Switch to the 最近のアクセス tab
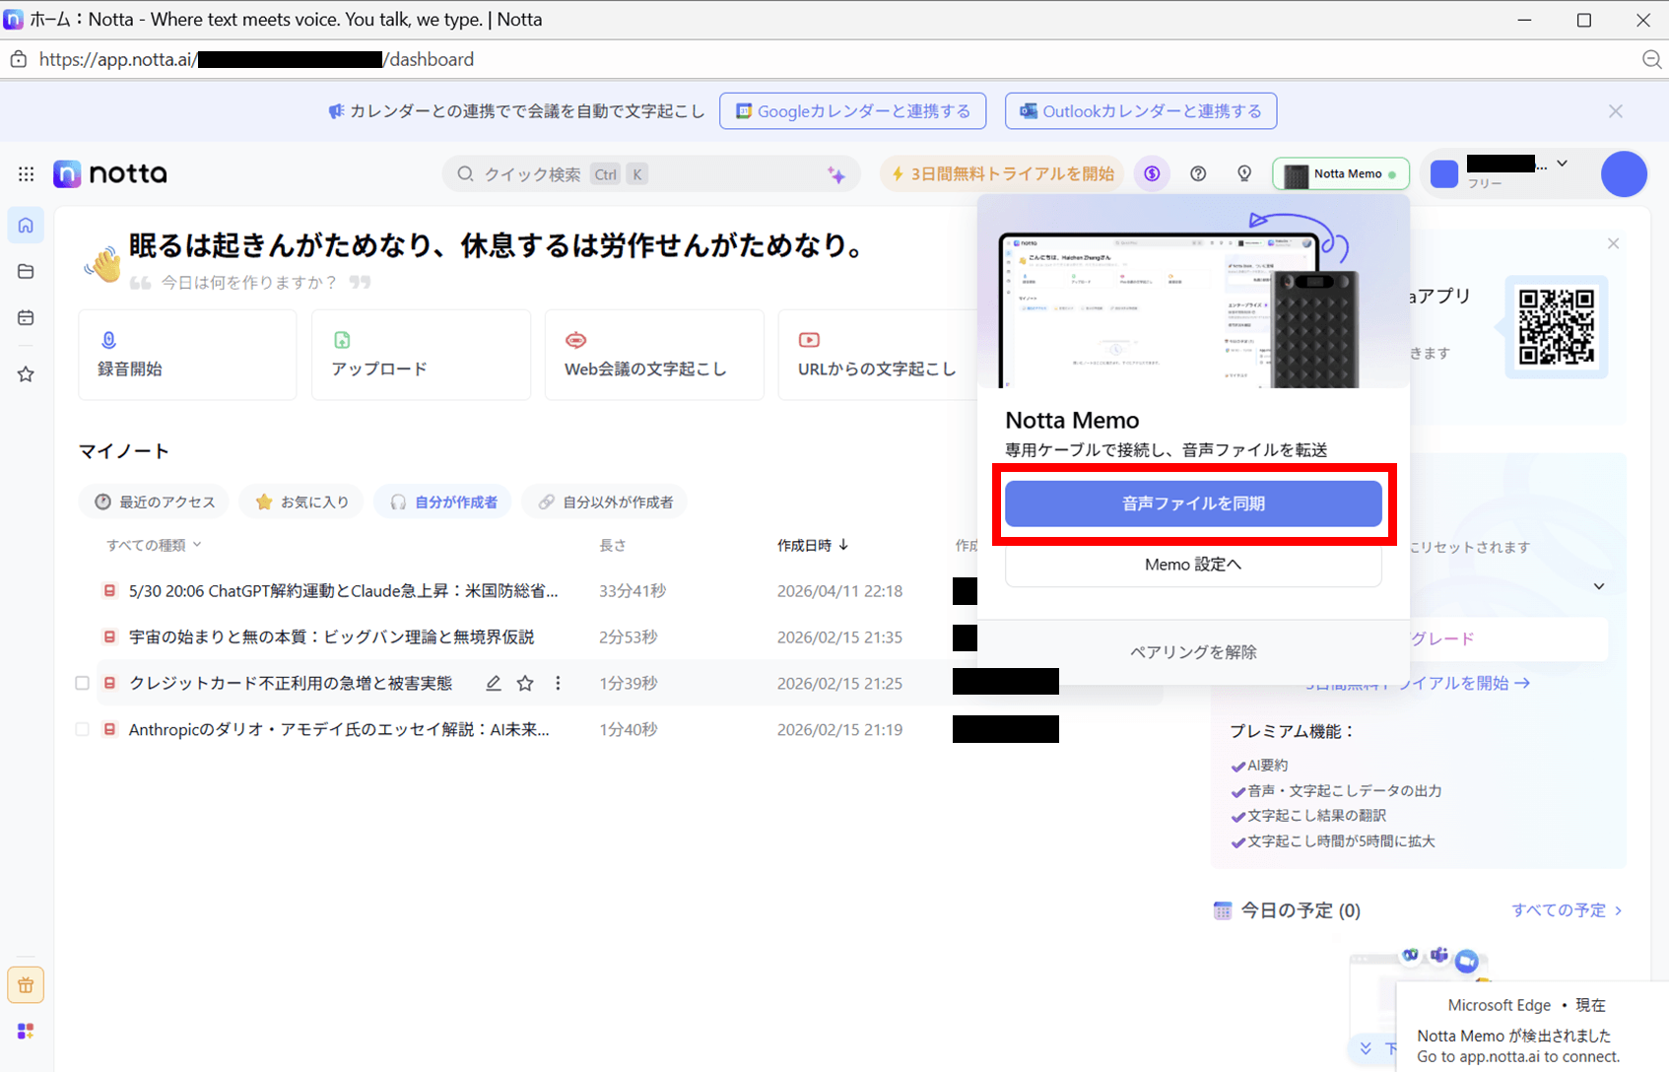The image size is (1669, 1072). 155,502
